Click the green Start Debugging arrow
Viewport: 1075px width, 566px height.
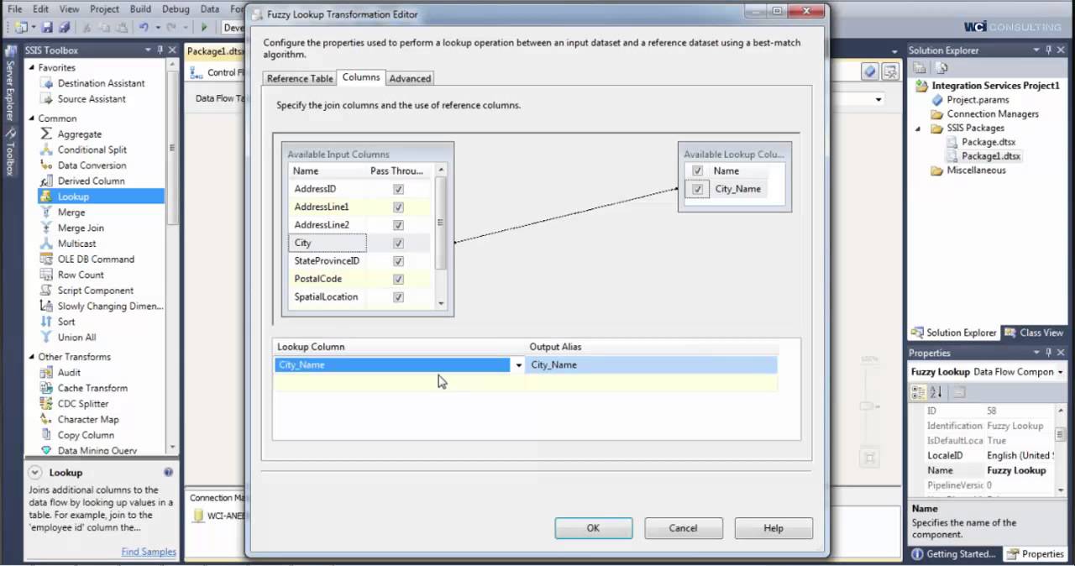204,28
